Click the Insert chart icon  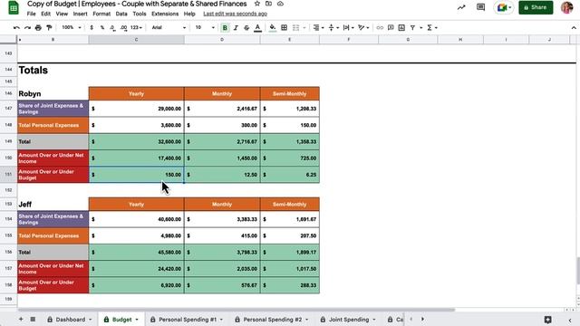pyautogui.click(x=401, y=28)
